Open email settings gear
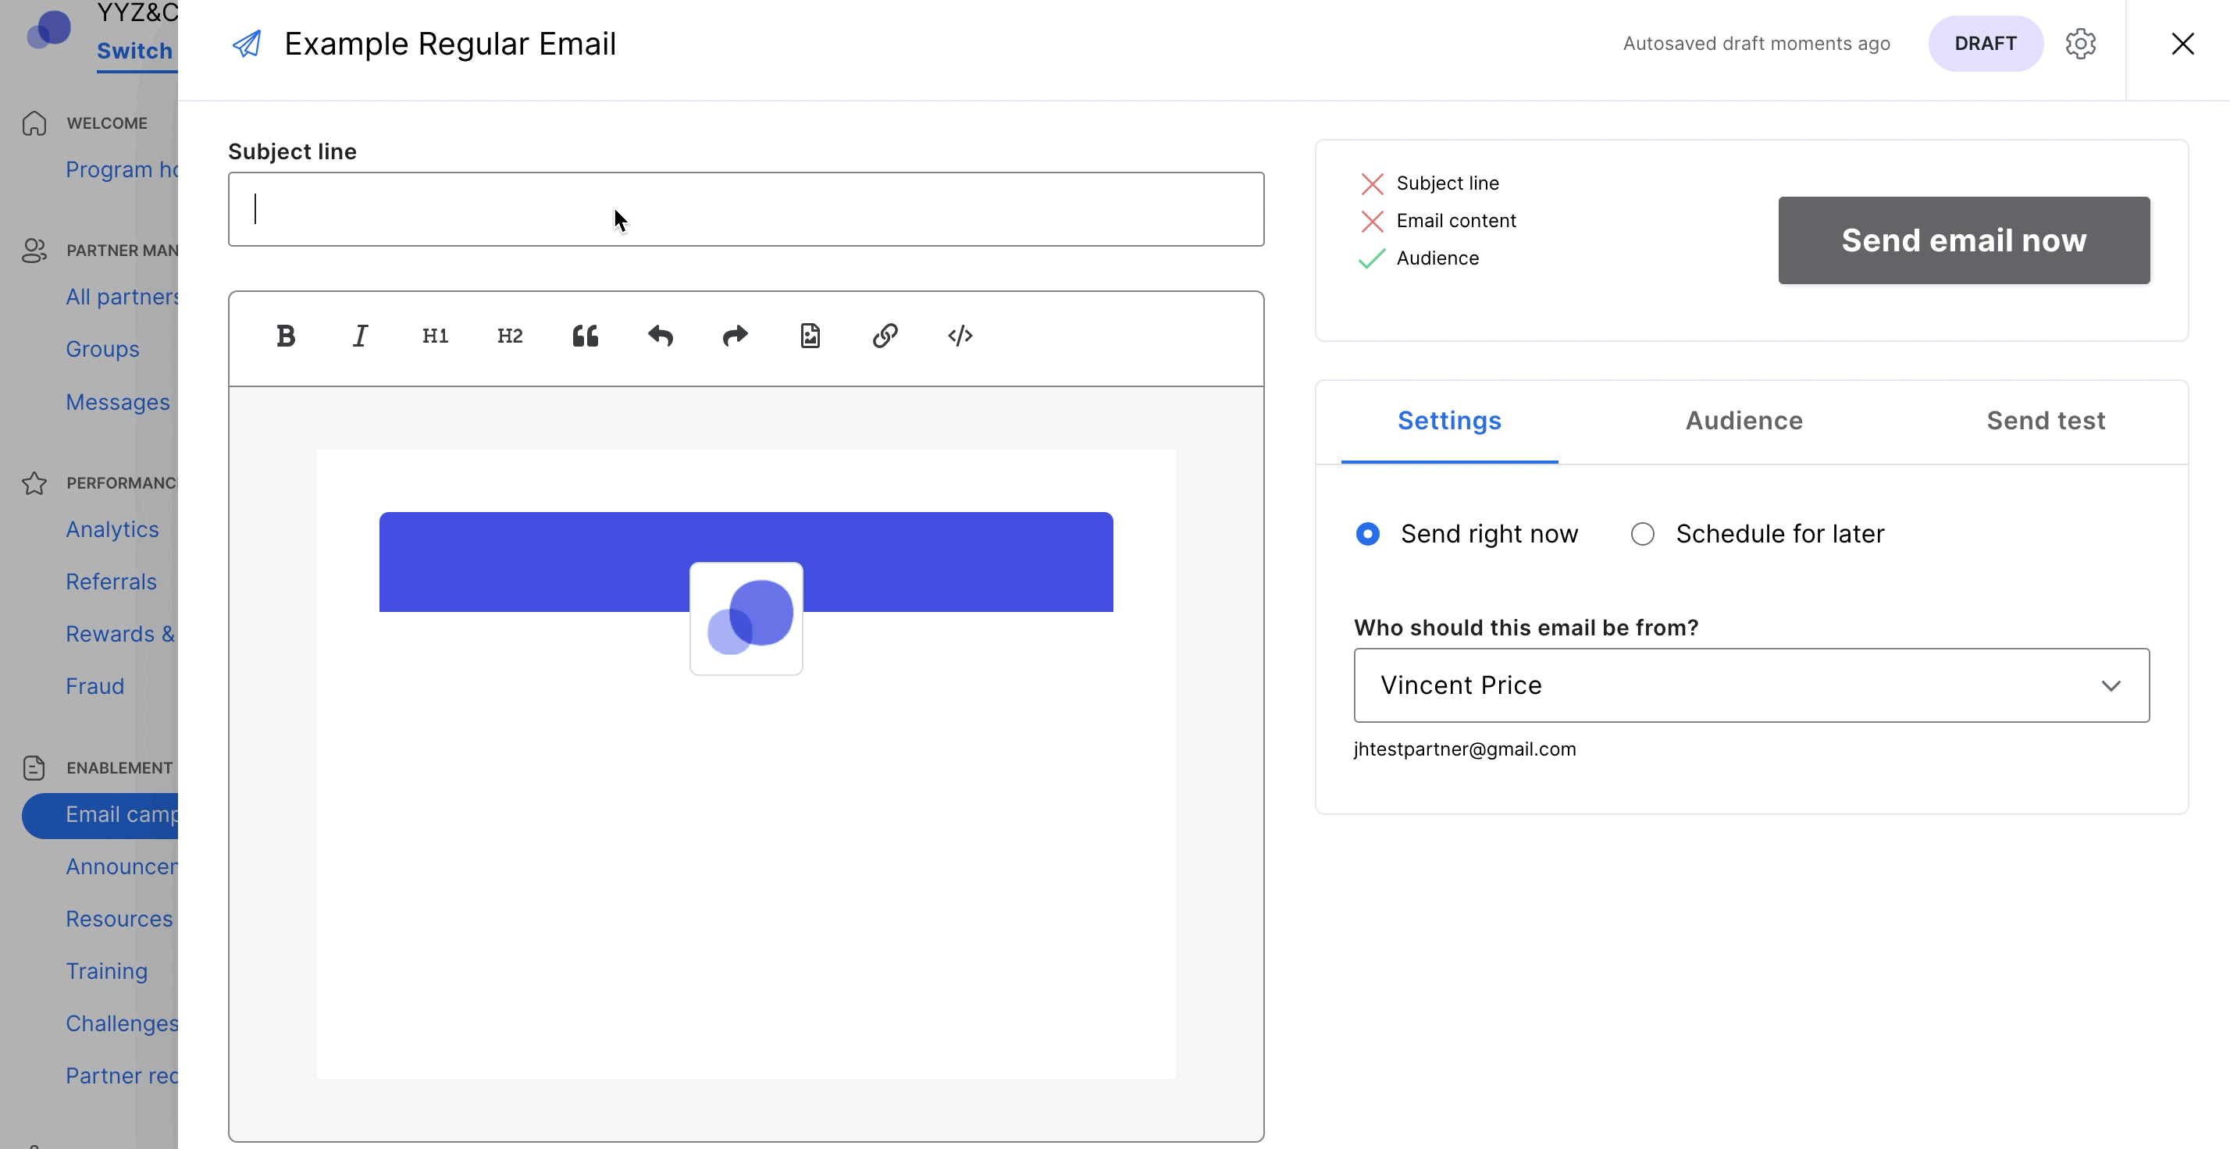The height and width of the screenshot is (1149, 2230). pos(2080,43)
